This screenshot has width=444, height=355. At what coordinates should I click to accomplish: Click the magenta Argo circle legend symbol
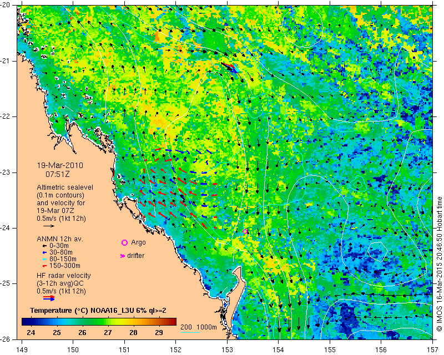coord(124,242)
